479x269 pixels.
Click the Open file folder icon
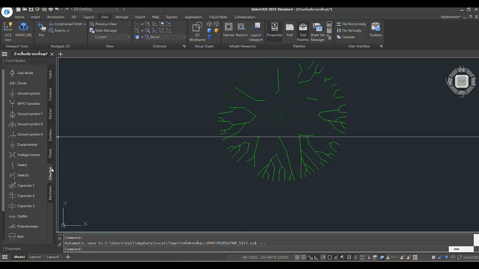24,9
